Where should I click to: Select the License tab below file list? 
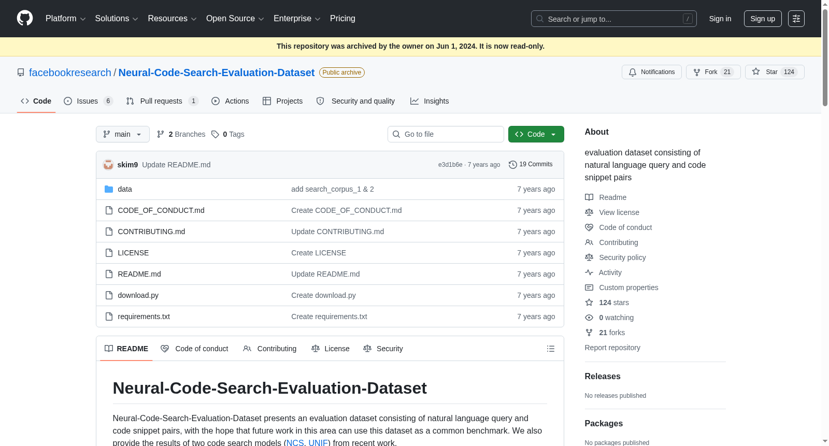click(x=331, y=349)
